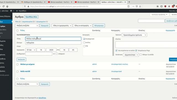Toggle the 'Απόρρητο' private checkbox
The height and width of the screenshot is (100, 177).
(x=56, y=54)
